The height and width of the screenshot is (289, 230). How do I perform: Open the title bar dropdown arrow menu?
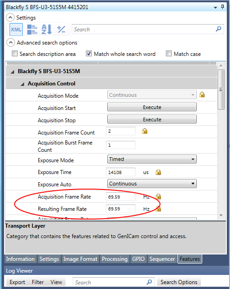point(215,8)
